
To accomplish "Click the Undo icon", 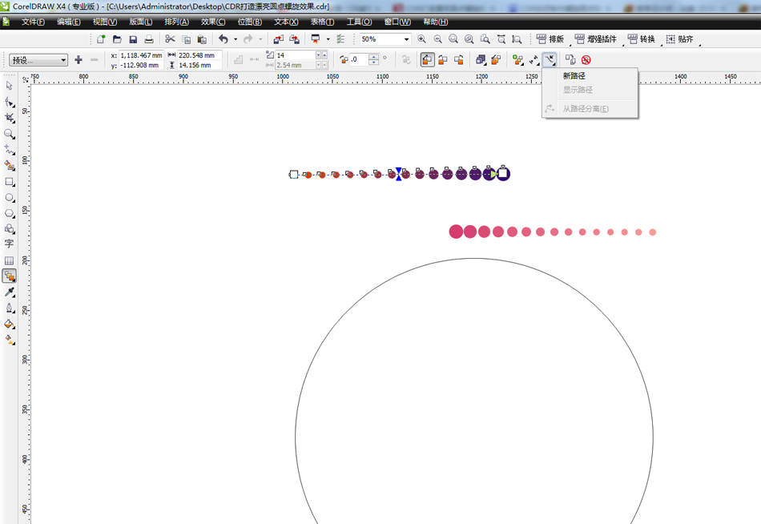I will click(x=224, y=38).
